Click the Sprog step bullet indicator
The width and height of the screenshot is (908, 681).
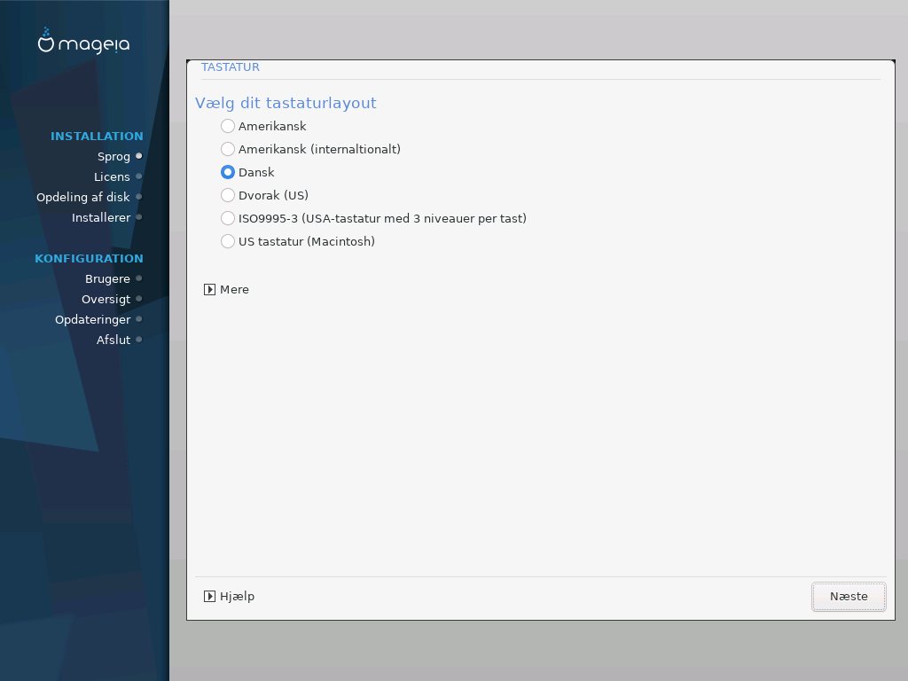coord(139,156)
